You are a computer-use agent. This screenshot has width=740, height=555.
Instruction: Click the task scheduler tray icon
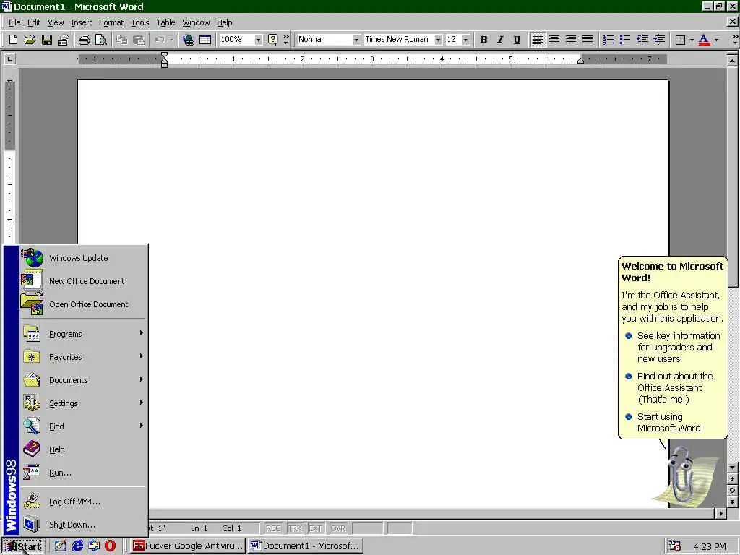(675, 546)
